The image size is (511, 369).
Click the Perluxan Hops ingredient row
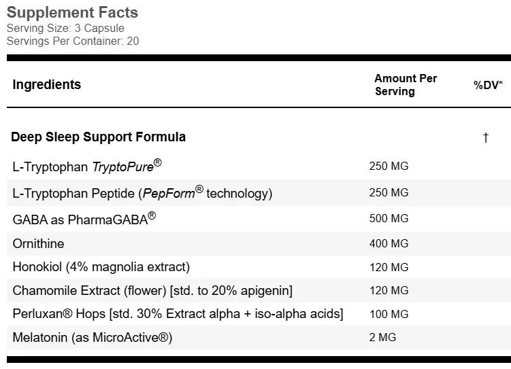178,314
